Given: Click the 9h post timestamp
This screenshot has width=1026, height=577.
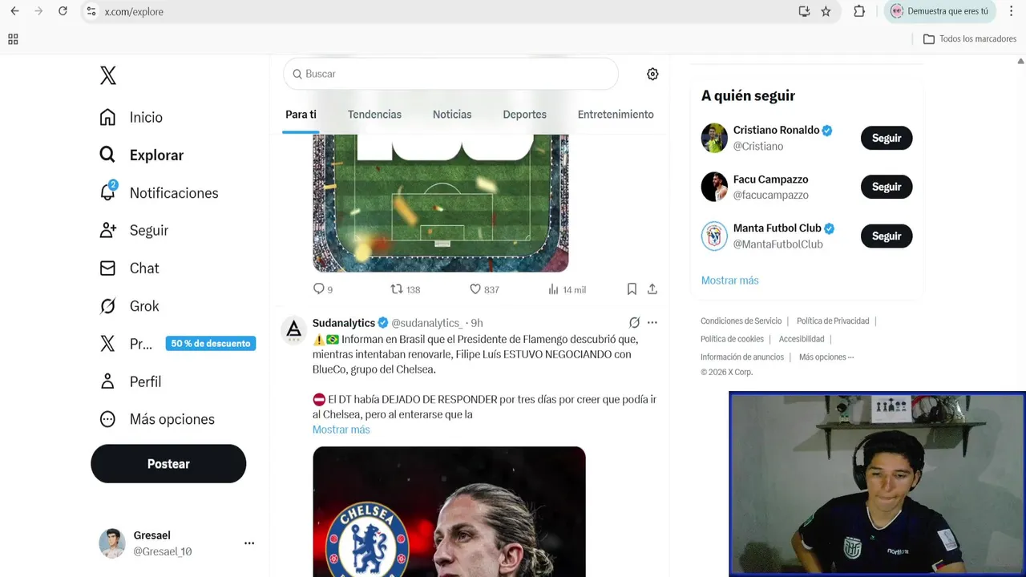Looking at the screenshot, I should click(x=476, y=323).
